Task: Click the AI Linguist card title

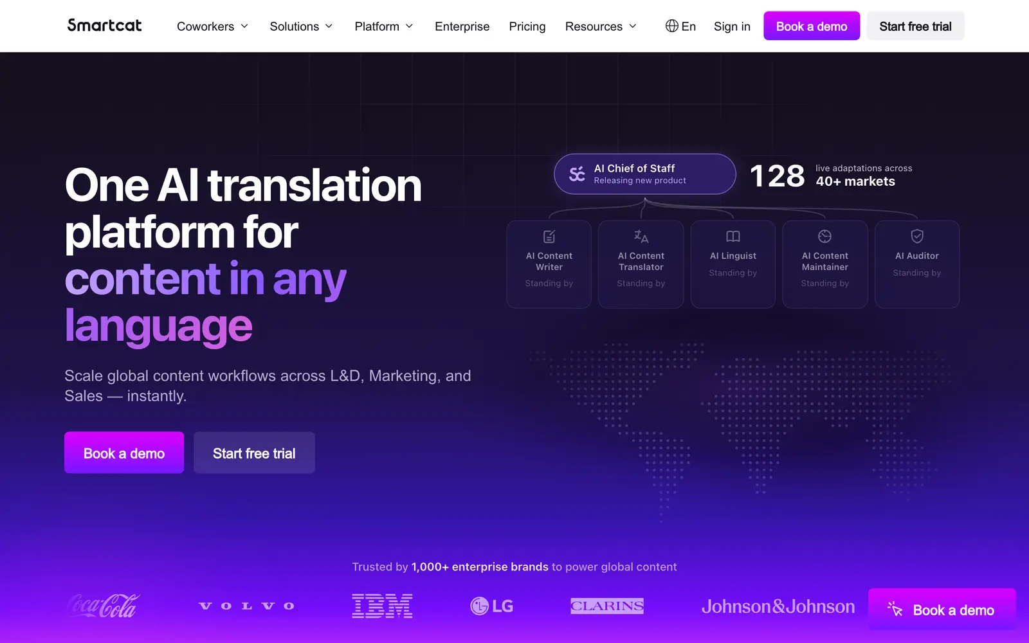Action: (733, 256)
